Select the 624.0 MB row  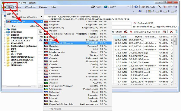pyautogui.click(x=144, y=40)
